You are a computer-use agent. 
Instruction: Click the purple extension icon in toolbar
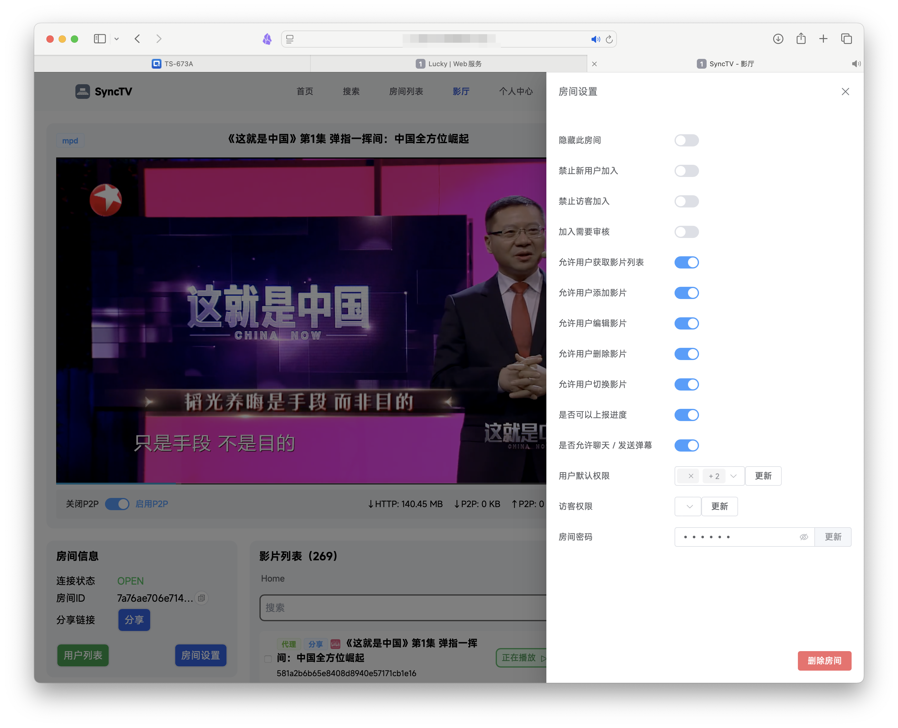(267, 39)
